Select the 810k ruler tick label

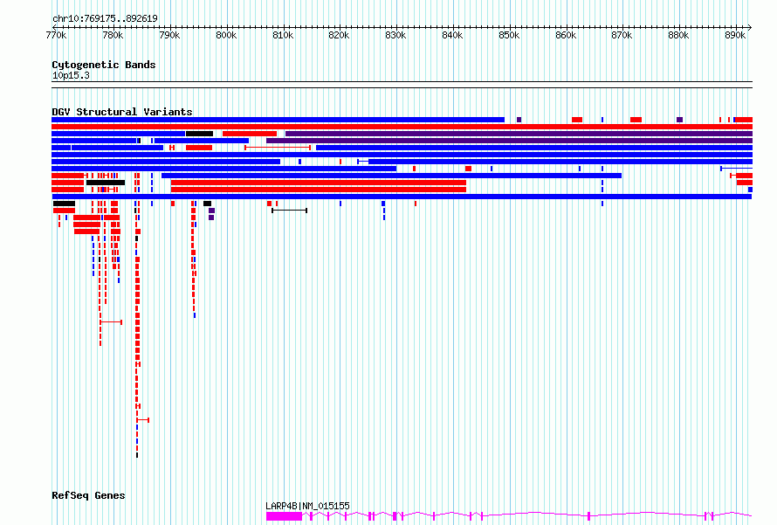point(283,35)
